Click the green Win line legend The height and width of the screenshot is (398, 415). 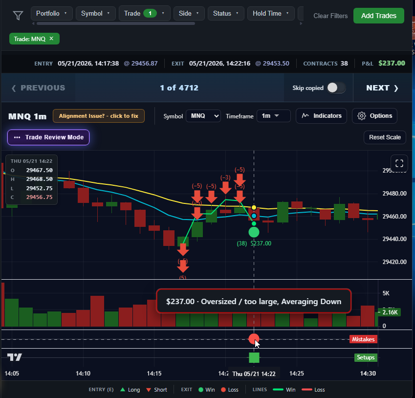[x=278, y=390]
